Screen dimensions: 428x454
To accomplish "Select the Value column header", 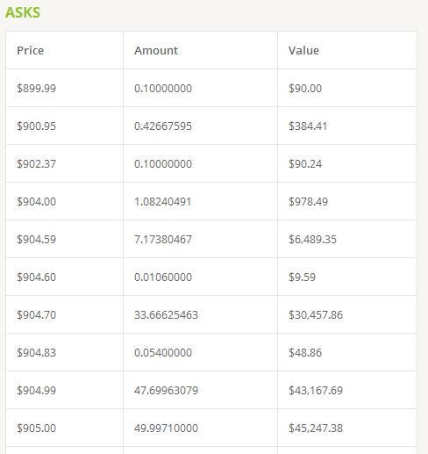I will coord(303,50).
